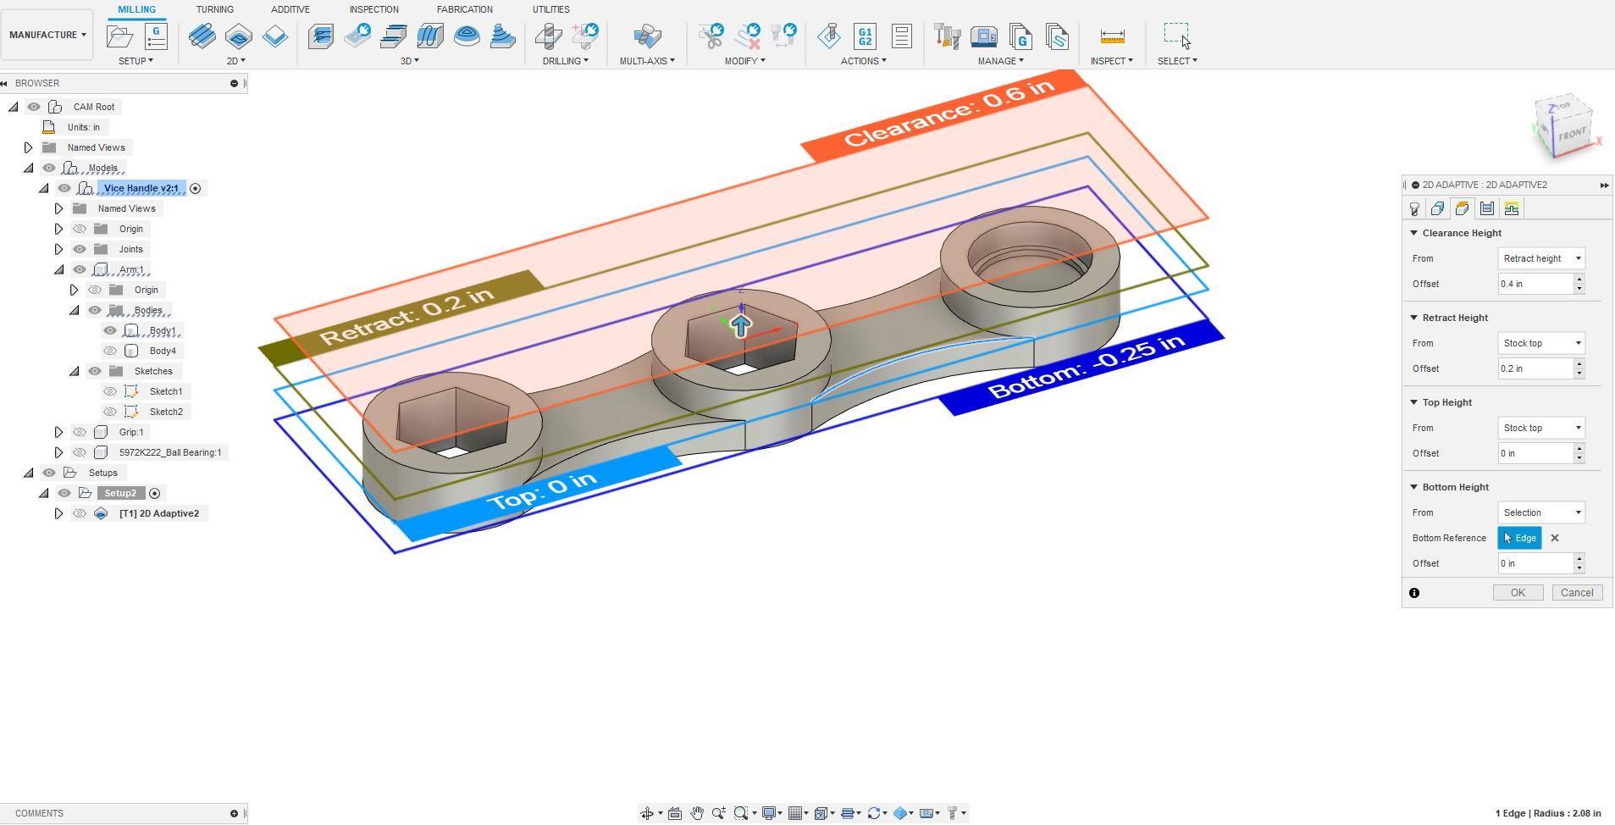This screenshot has width=1615, height=825.
Task: Click the New Setup folder icon
Action: click(x=120, y=36)
